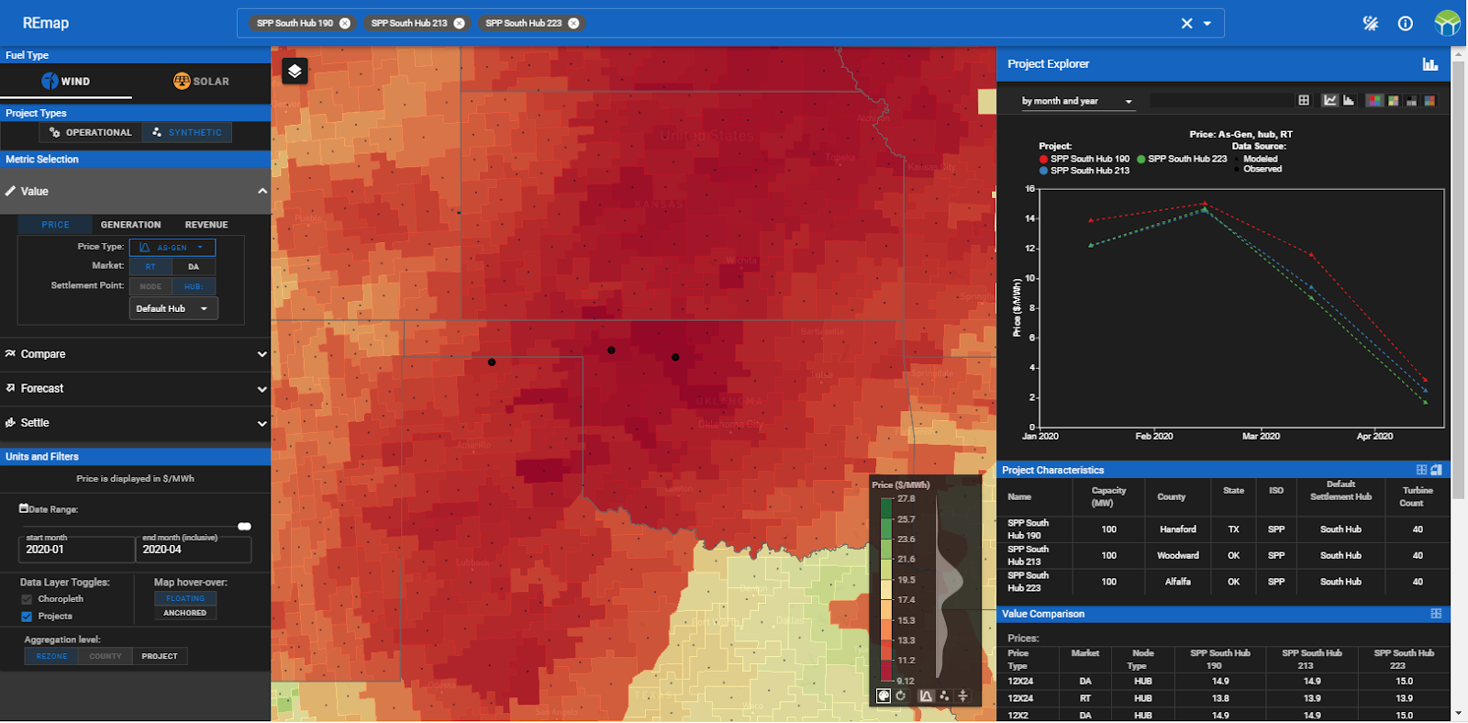Select the DA market toggle

click(194, 267)
